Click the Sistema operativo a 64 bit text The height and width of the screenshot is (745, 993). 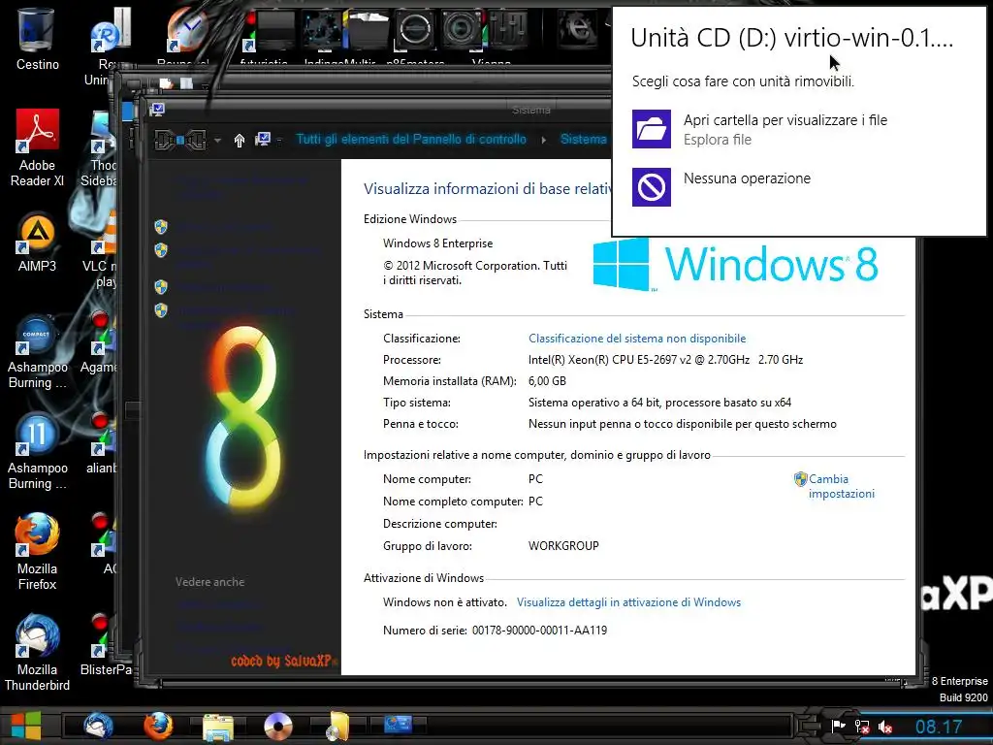(659, 403)
